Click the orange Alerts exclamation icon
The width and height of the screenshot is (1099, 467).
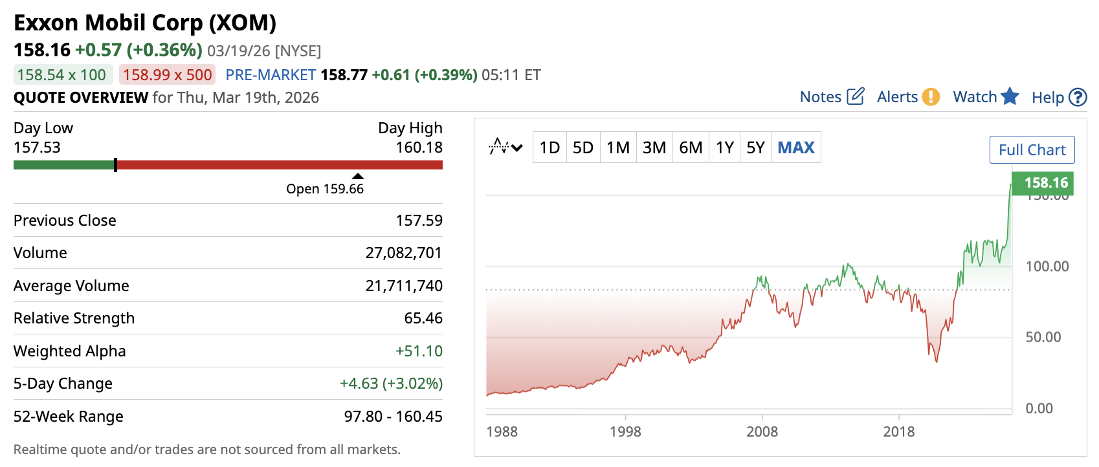[x=931, y=96]
